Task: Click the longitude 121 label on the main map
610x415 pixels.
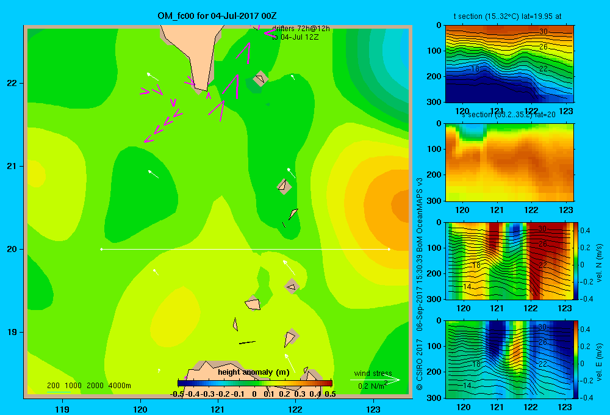Action: (218, 409)
